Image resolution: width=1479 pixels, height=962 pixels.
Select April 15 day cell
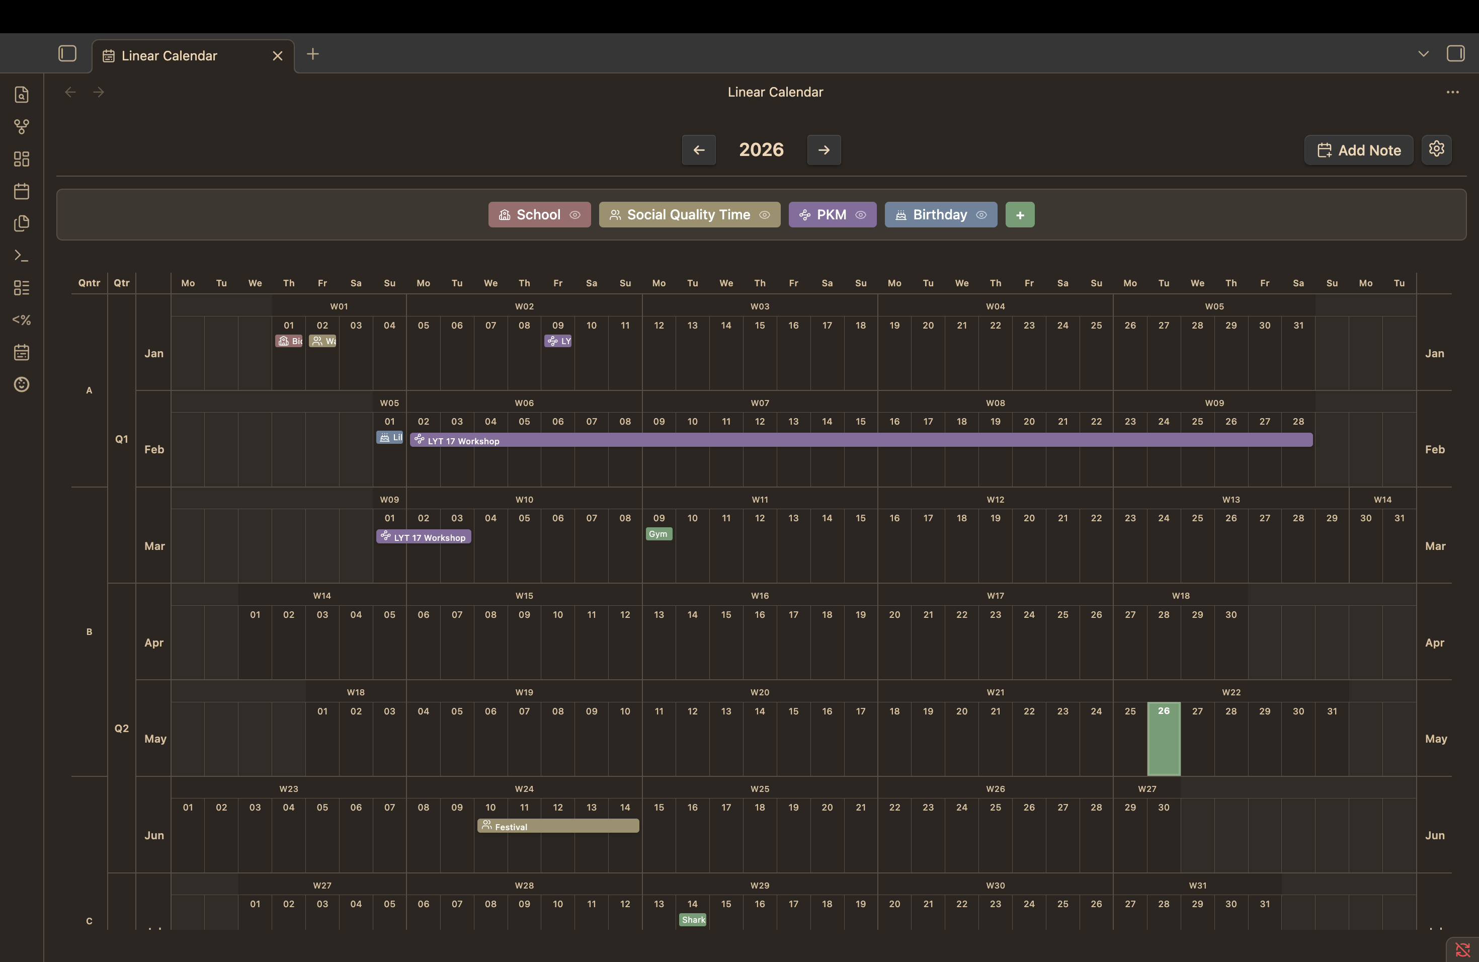726,642
